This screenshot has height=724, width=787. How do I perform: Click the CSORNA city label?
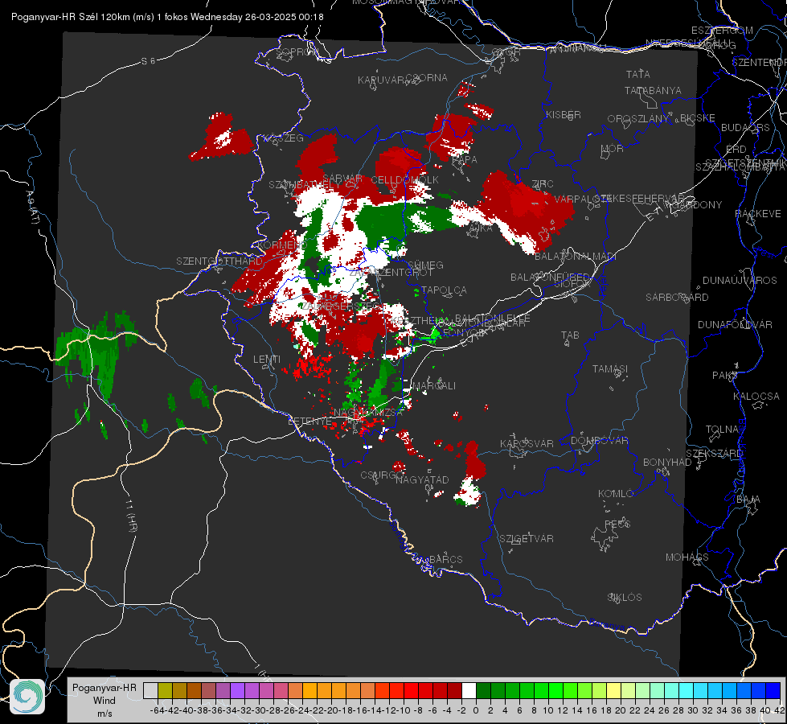point(426,78)
